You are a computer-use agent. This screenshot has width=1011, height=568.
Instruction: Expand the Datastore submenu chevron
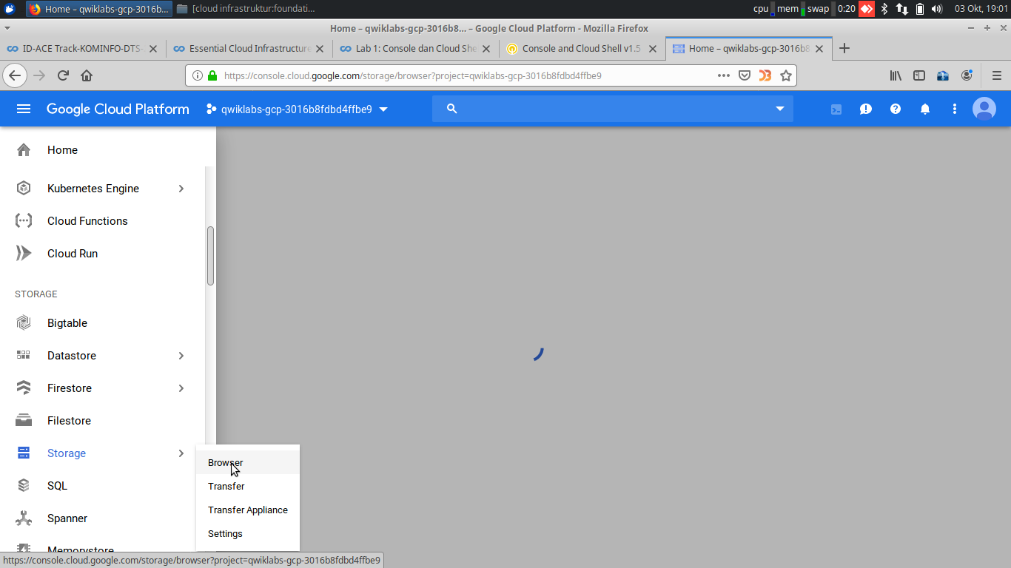[x=181, y=355]
